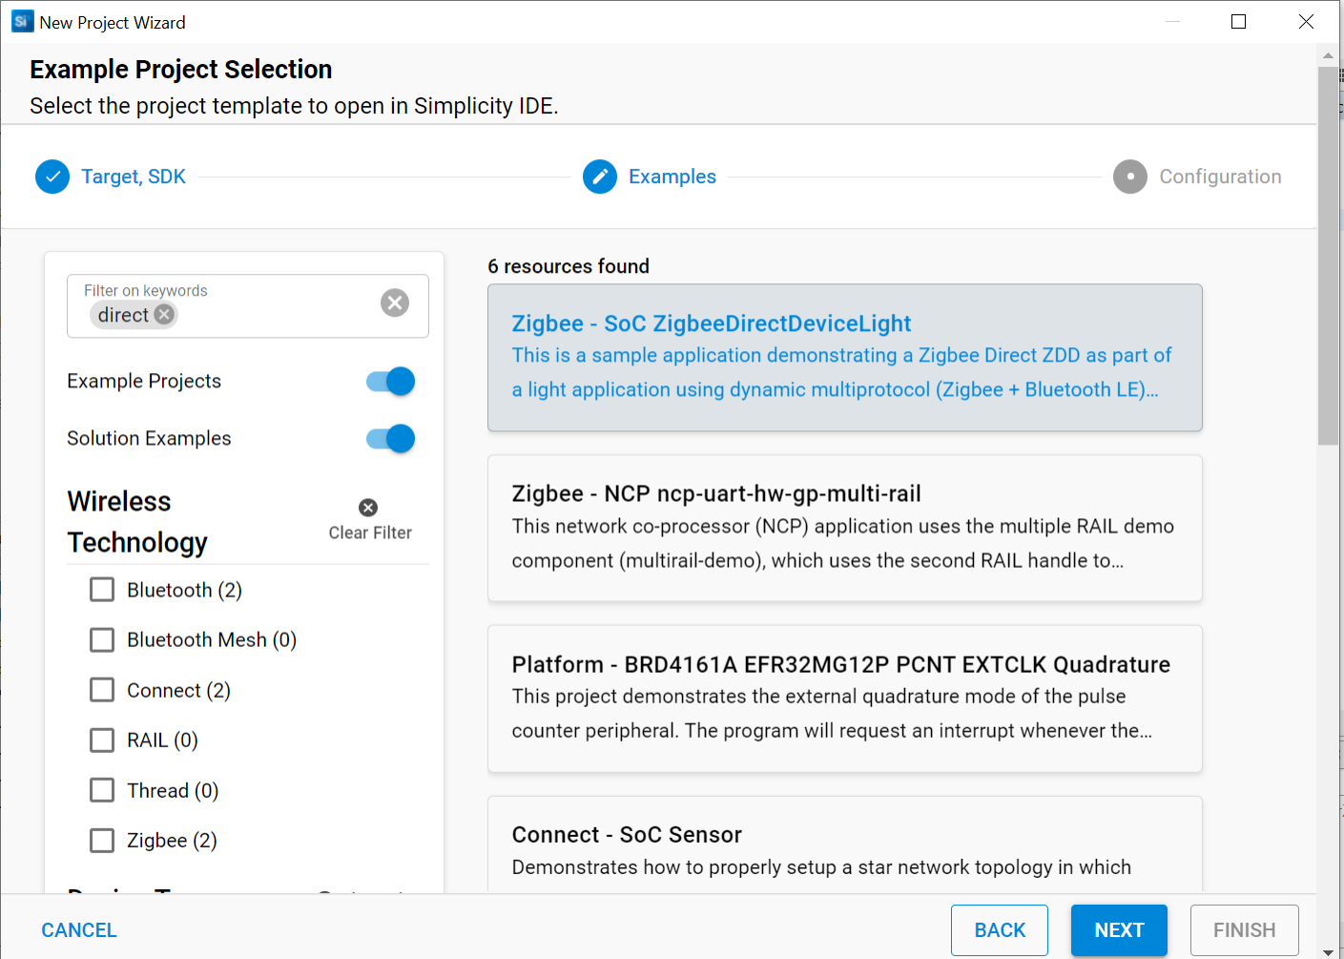Click the Target, SDK checkmark step icon
This screenshot has height=959, width=1344.
point(52,177)
